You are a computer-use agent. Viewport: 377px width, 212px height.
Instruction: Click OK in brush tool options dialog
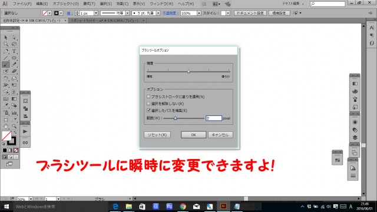tap(193, 135)
